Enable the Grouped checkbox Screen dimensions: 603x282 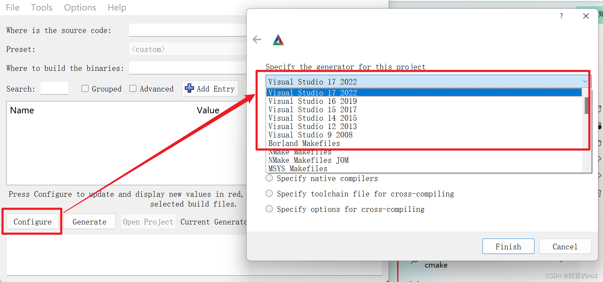pos(85,88)
